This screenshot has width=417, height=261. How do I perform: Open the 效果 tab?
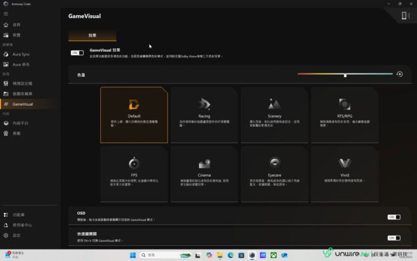tap(92, 36)
